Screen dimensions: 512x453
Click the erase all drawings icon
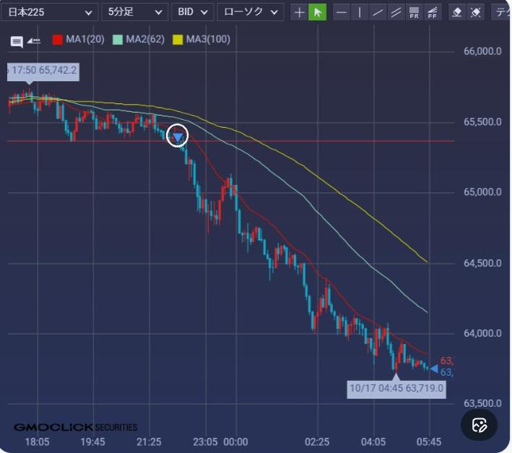click(475, 12)
